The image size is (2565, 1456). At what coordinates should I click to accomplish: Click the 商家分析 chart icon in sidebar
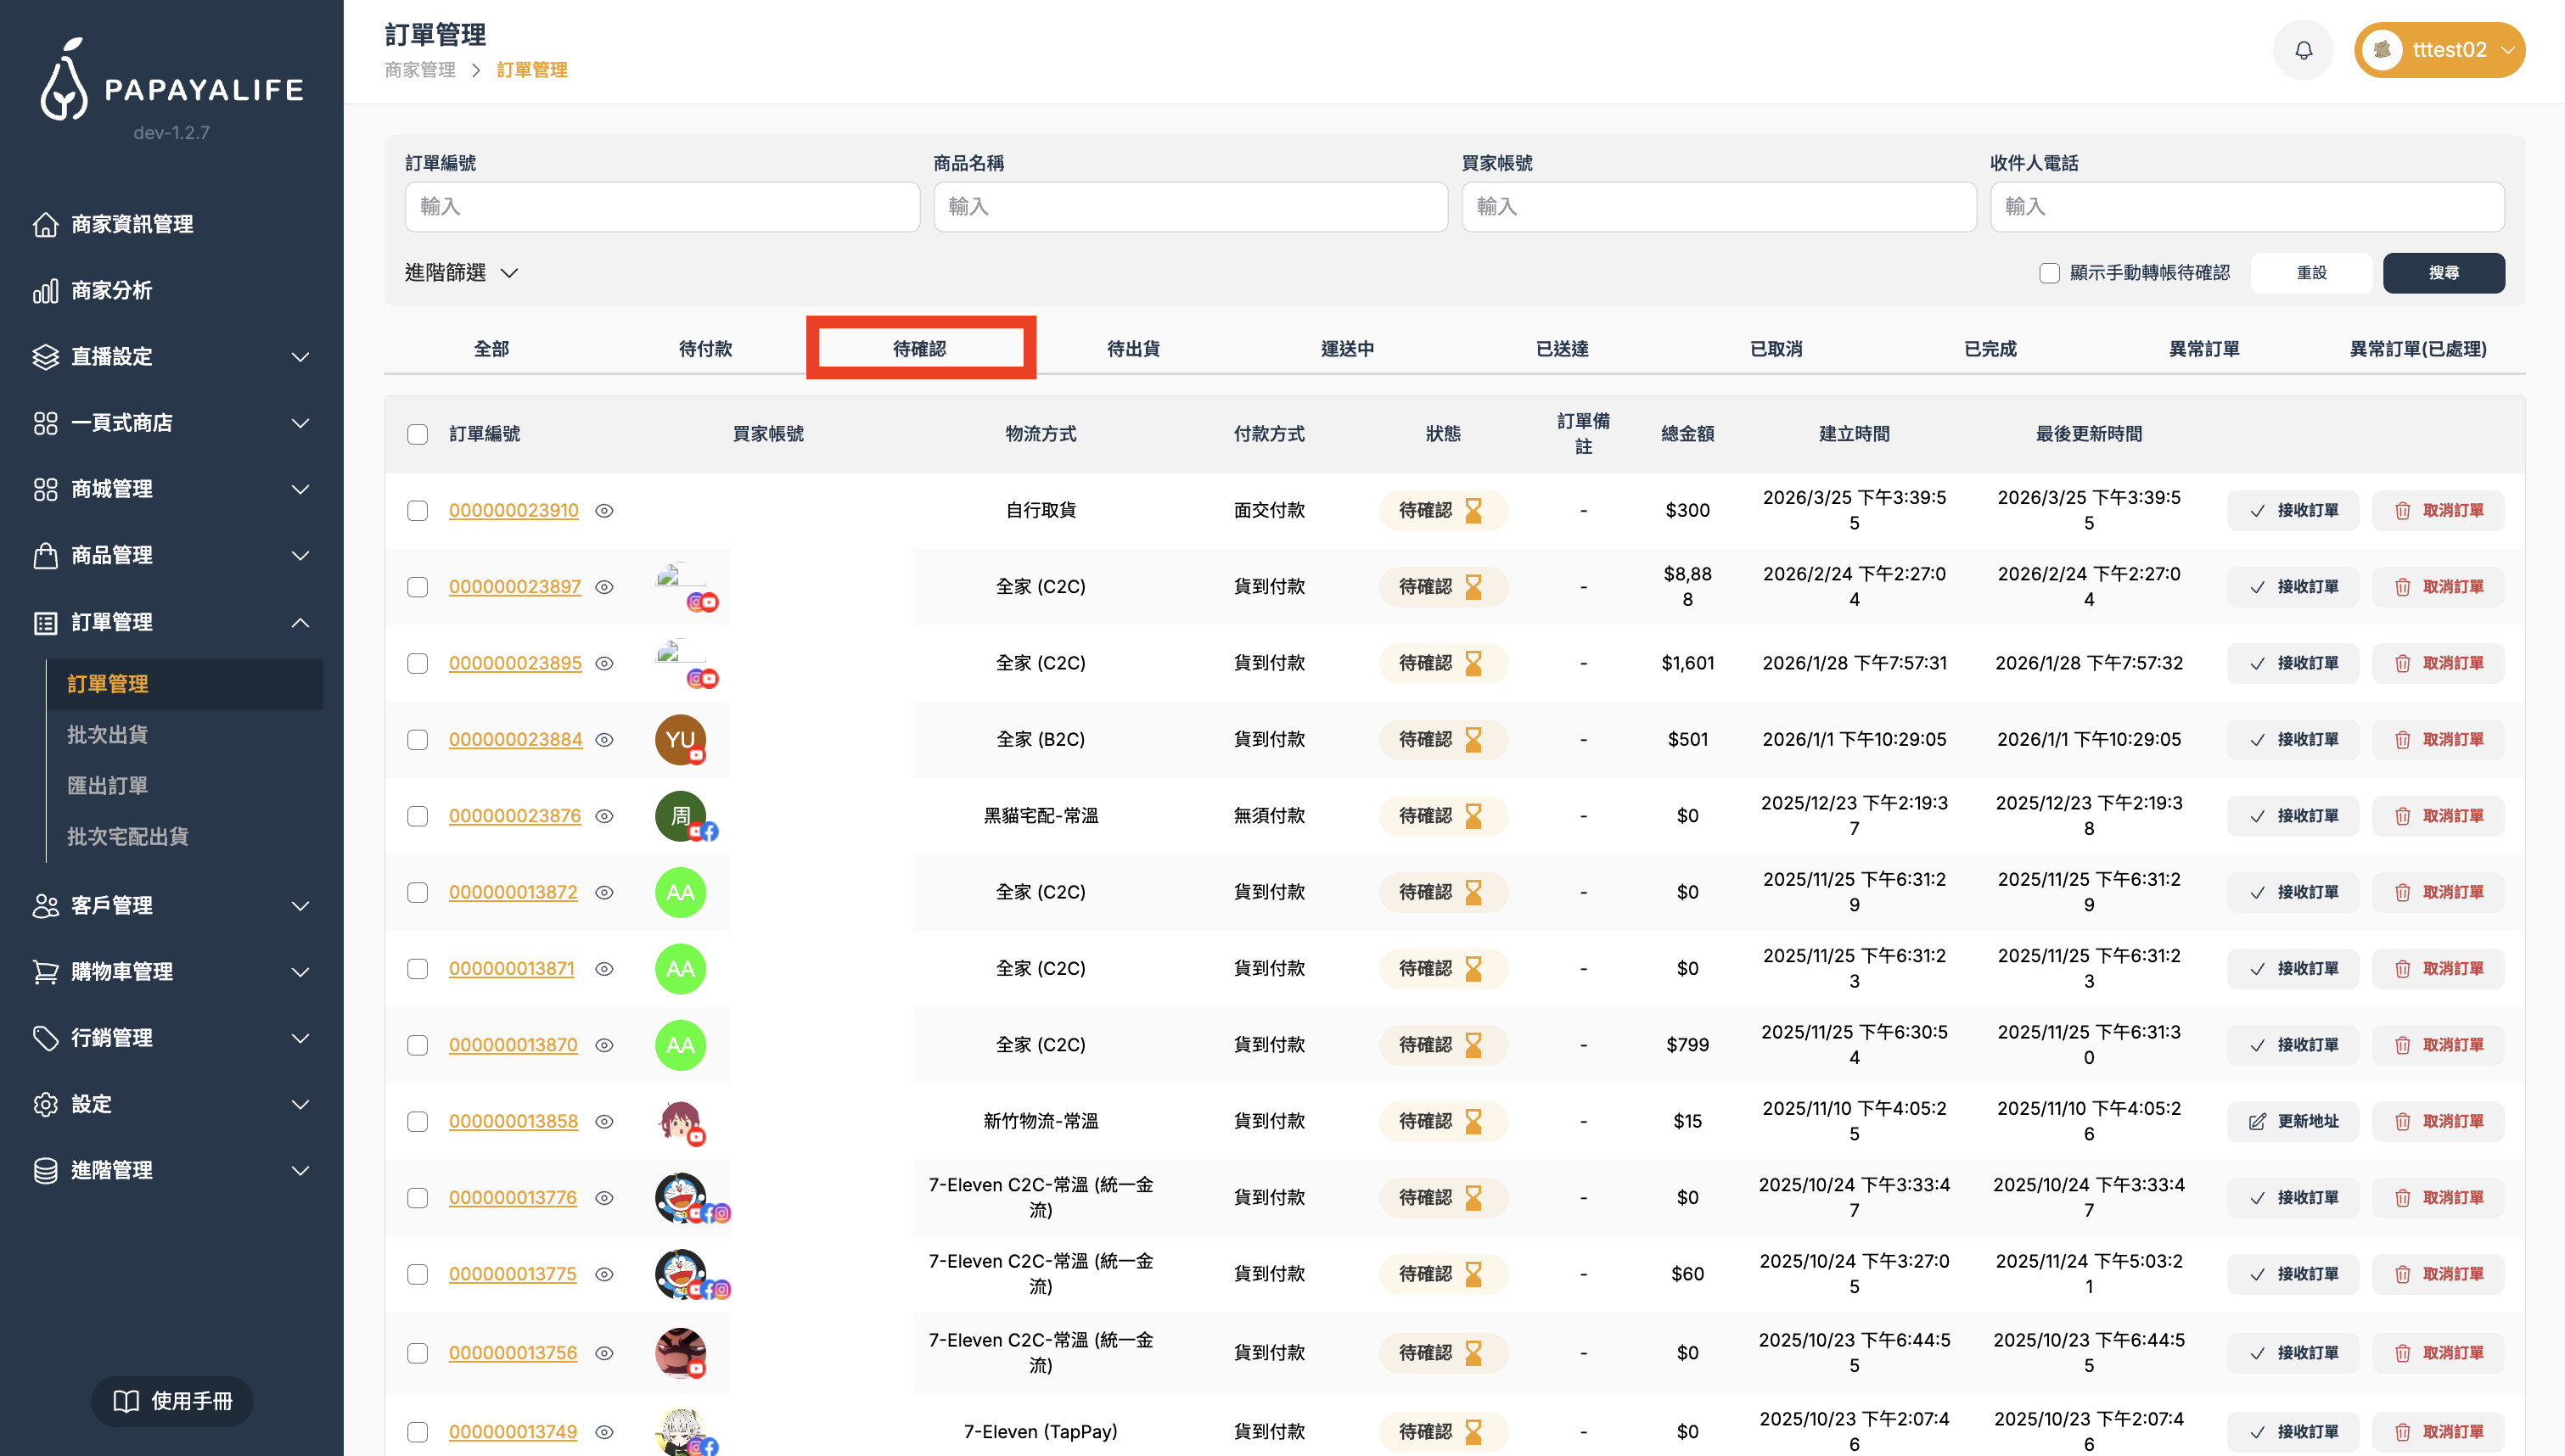[x=45, y=291]
